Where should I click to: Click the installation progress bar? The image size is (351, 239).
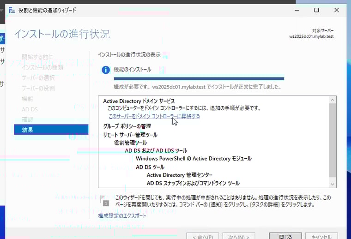point(199,78)
